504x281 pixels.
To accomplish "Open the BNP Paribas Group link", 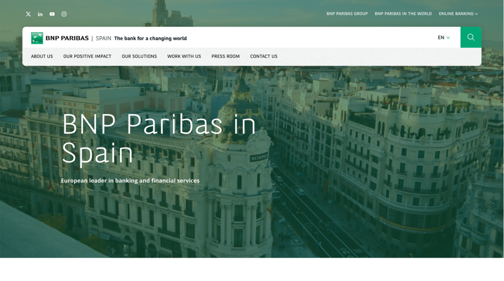I will pyautogui.click(x=347, y=14).
